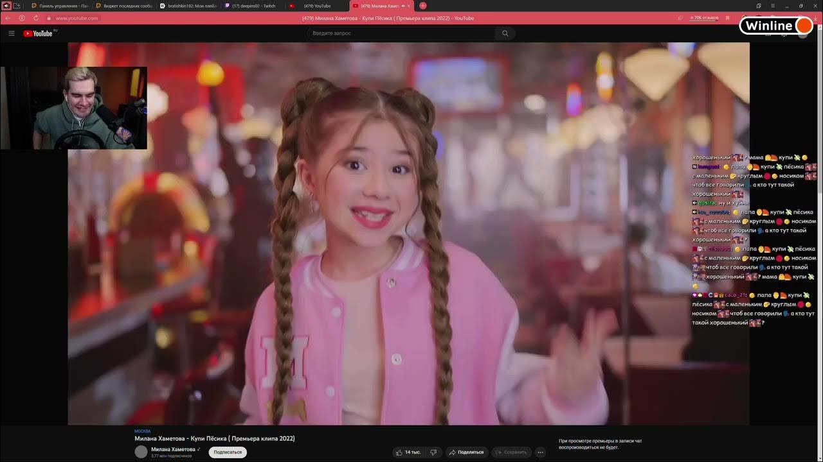823x462 pixels.
Task: Click the Winline logo overlay
Action: click(x=776, y=26)
